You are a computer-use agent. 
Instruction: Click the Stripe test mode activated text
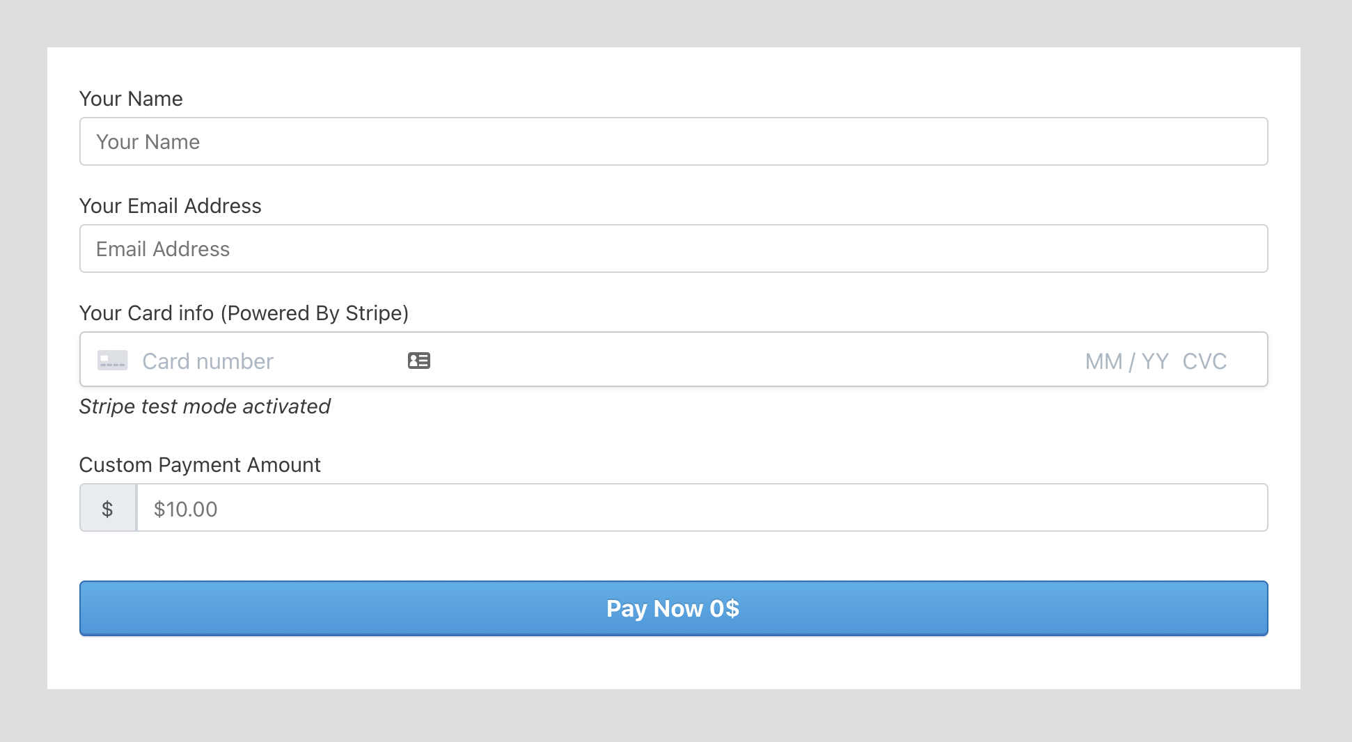tap(205, 406)
